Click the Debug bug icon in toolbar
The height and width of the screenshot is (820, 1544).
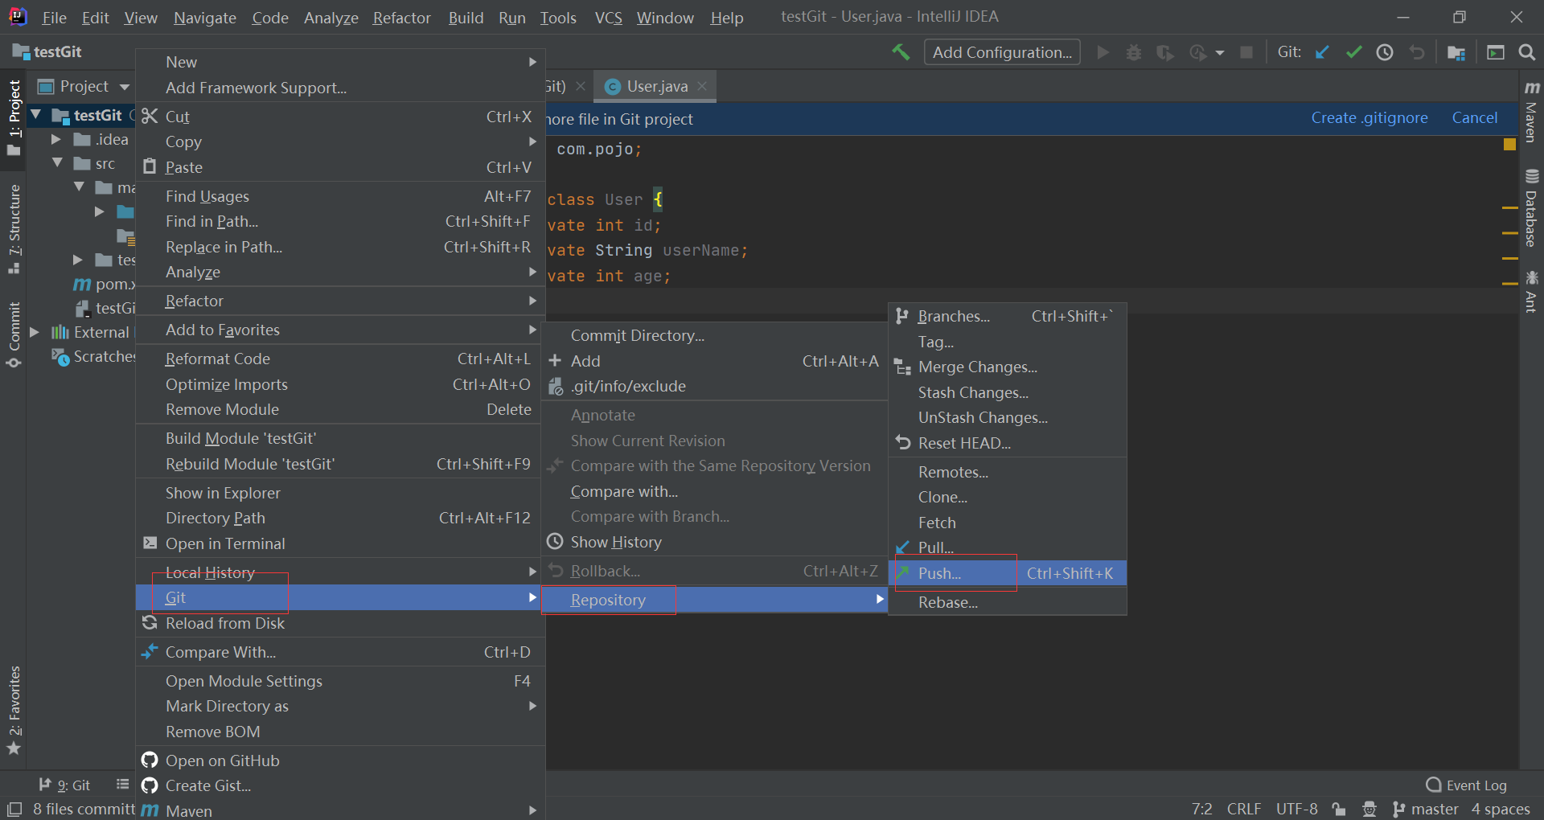coord(1134,52)
